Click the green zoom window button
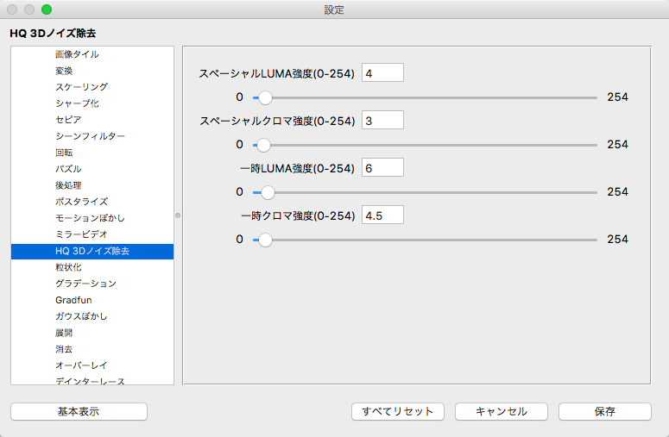 pos(47,9)
